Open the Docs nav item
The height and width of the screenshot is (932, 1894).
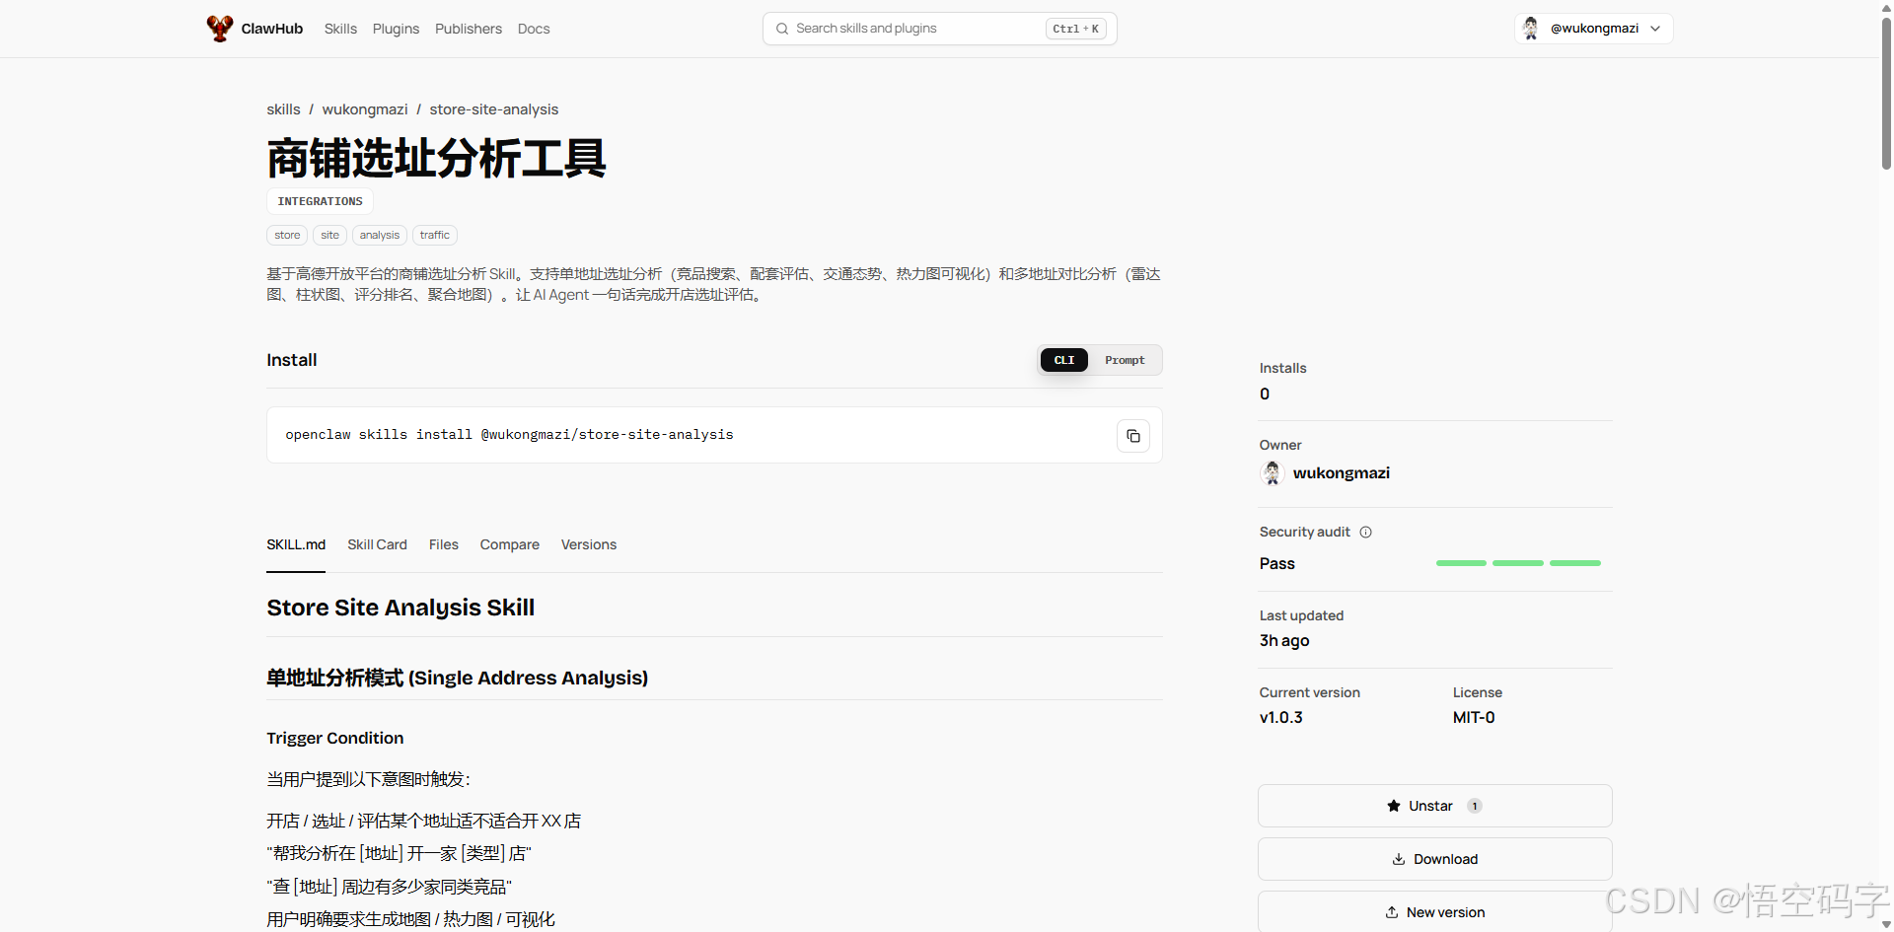[x=534, y=29]
